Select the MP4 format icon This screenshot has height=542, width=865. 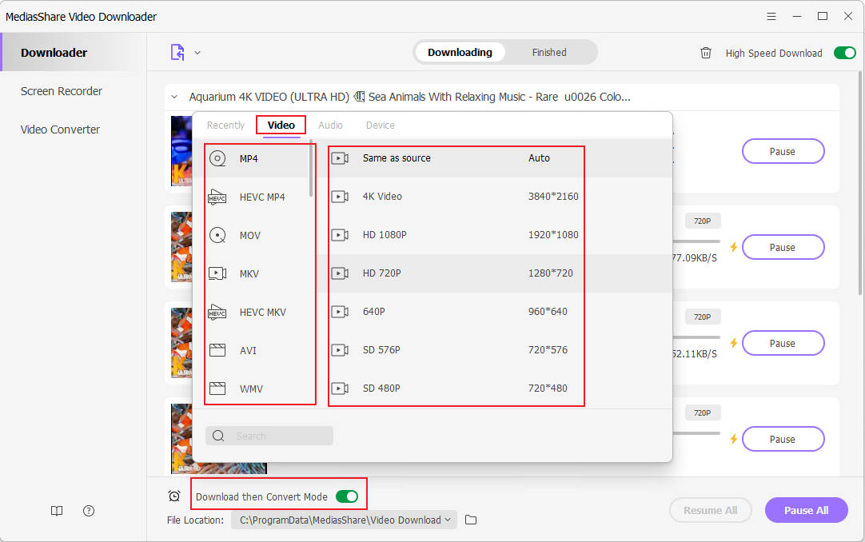(x=217, y=159)
